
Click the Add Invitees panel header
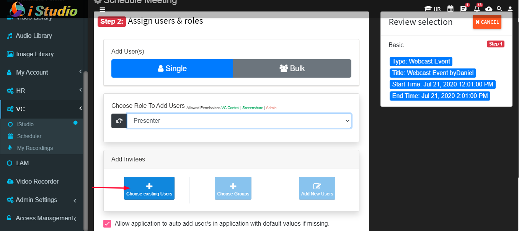click(x=231, y=159)
